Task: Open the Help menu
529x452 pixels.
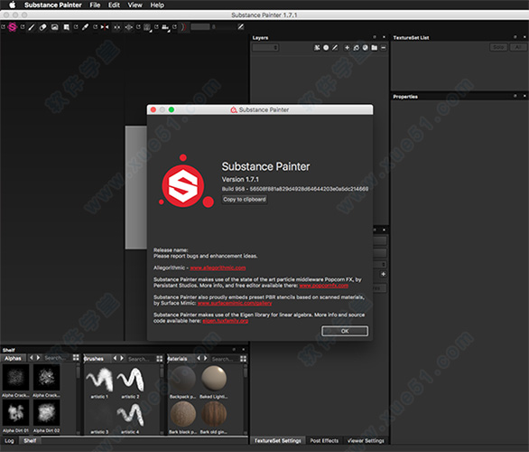Action: click(x=157, y=5)
